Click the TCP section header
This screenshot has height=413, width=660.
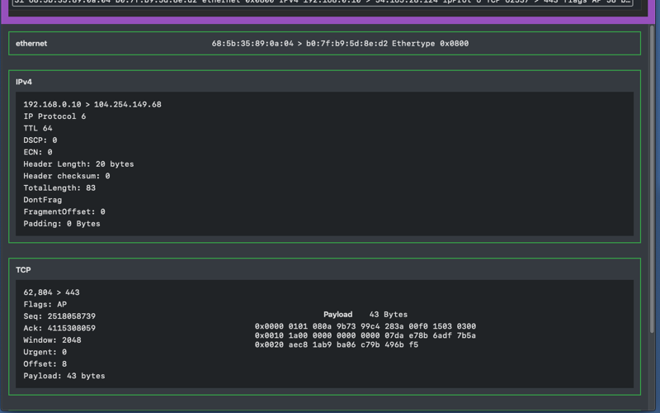pyautogui.click(x=23, y=270)
